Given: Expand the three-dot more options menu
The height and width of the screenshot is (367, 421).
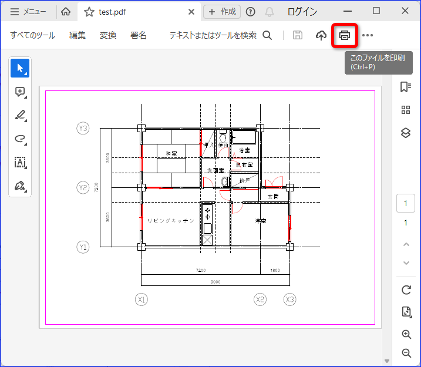Looking at the screenshot, I should (368, 35).
